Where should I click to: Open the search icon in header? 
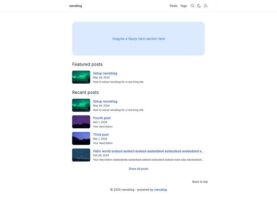192,6
